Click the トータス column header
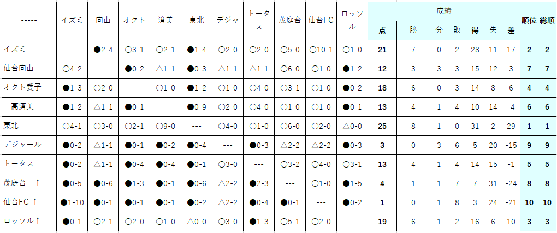The image size is (557, 233). coord(259,21)
